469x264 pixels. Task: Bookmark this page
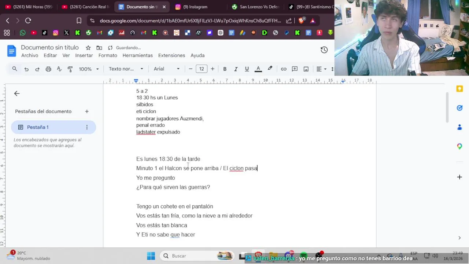pos(79,21)
